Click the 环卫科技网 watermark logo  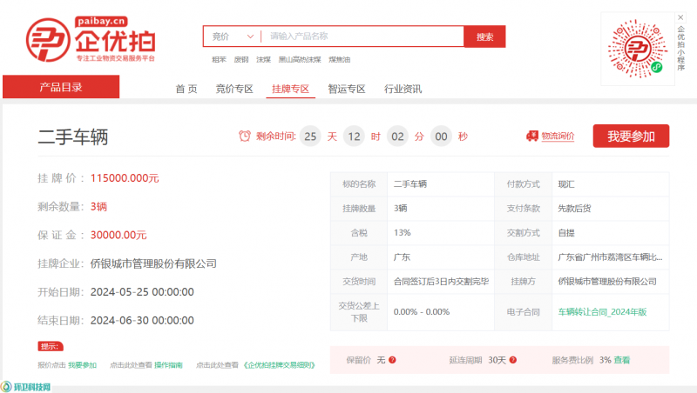26,386
